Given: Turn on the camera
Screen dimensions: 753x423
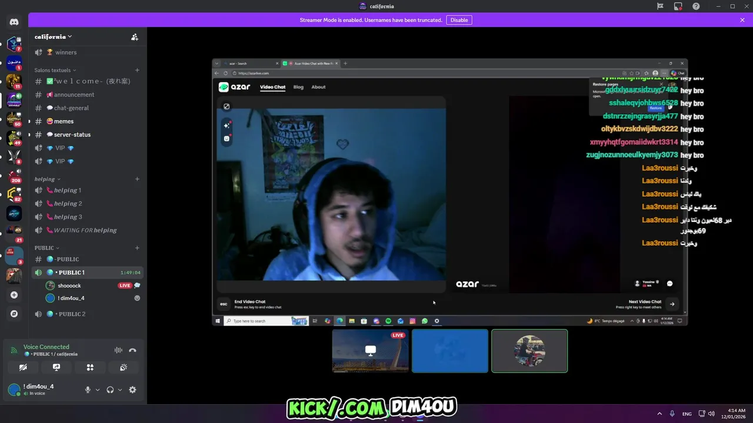Looking at the screenshot, I should [x=23, y=367].
